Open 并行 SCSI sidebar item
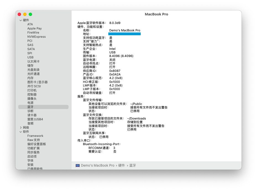 (x=34, y=86)
